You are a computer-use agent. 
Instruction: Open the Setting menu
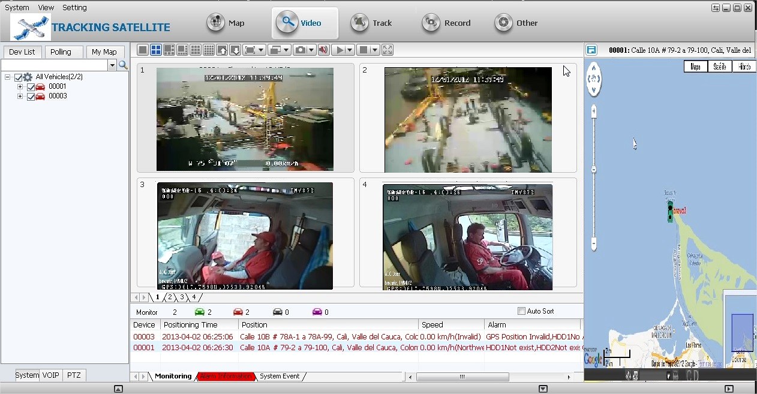(75, 8)
